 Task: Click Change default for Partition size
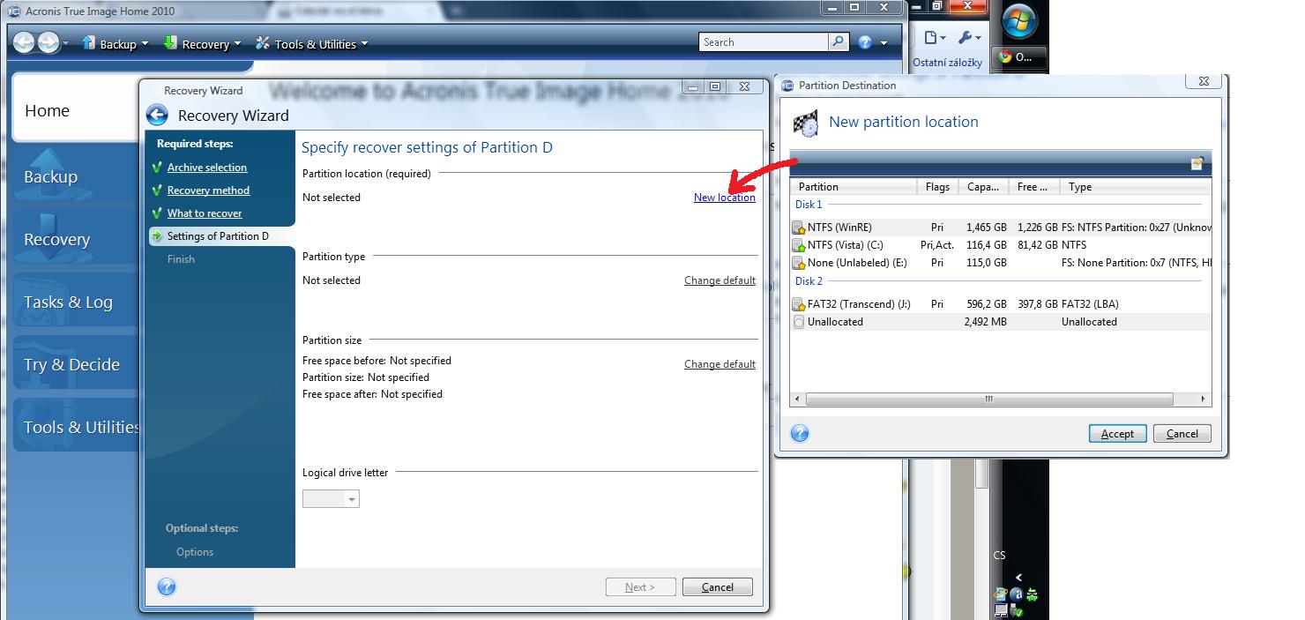click(720, 364)
